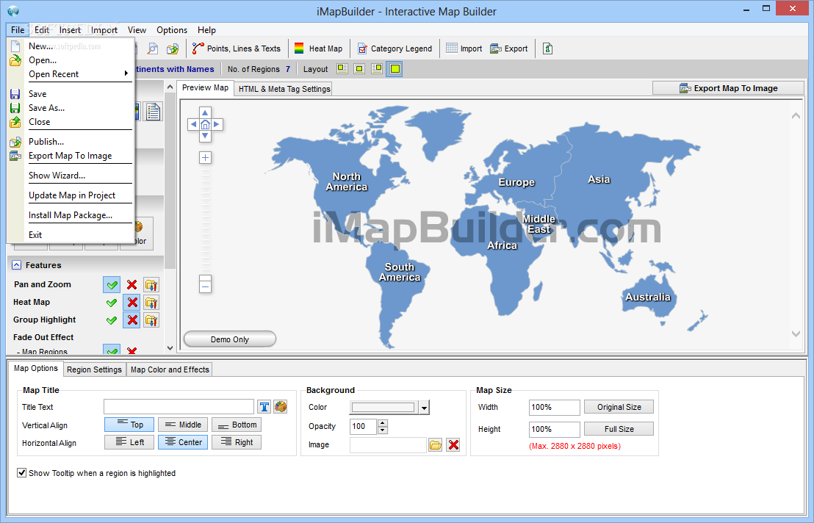
Task: Click the Background Color swatch
Action: (x=383, y=408)
